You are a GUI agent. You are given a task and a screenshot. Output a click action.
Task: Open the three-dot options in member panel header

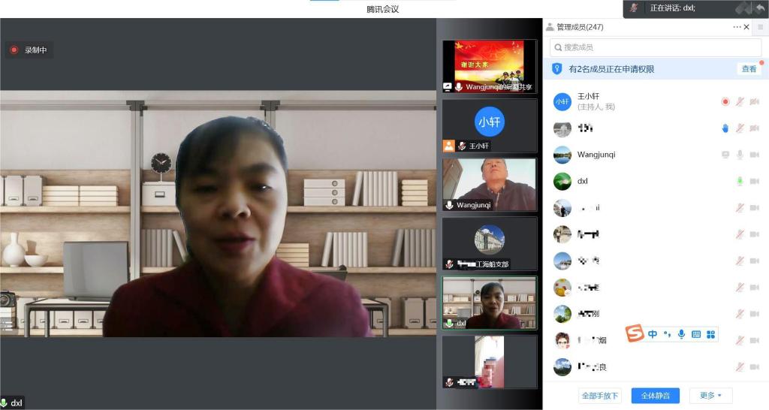(x=737, y=27)
